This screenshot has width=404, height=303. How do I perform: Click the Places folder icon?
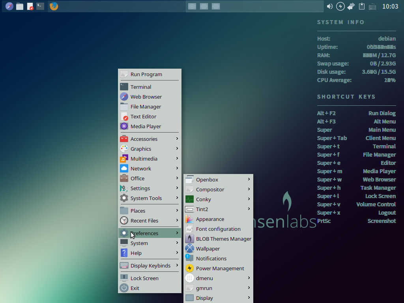(124, 211)
